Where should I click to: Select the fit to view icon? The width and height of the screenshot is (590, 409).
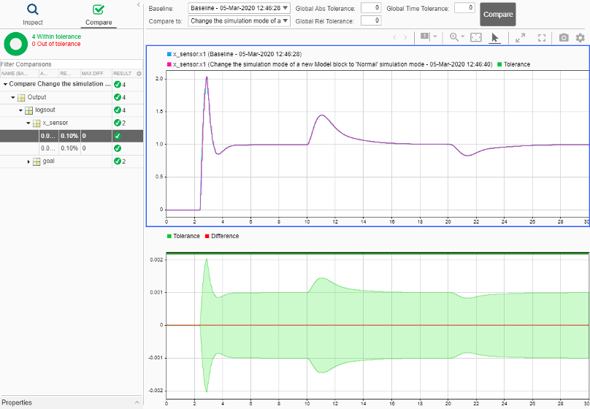pyautogui.click(x=476, y=37)
